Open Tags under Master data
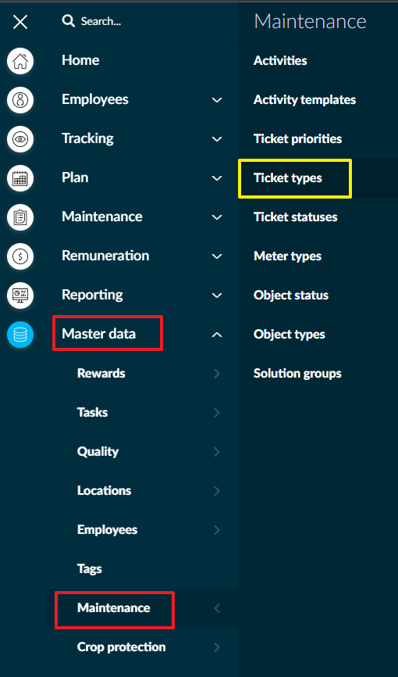 point(89,569)
